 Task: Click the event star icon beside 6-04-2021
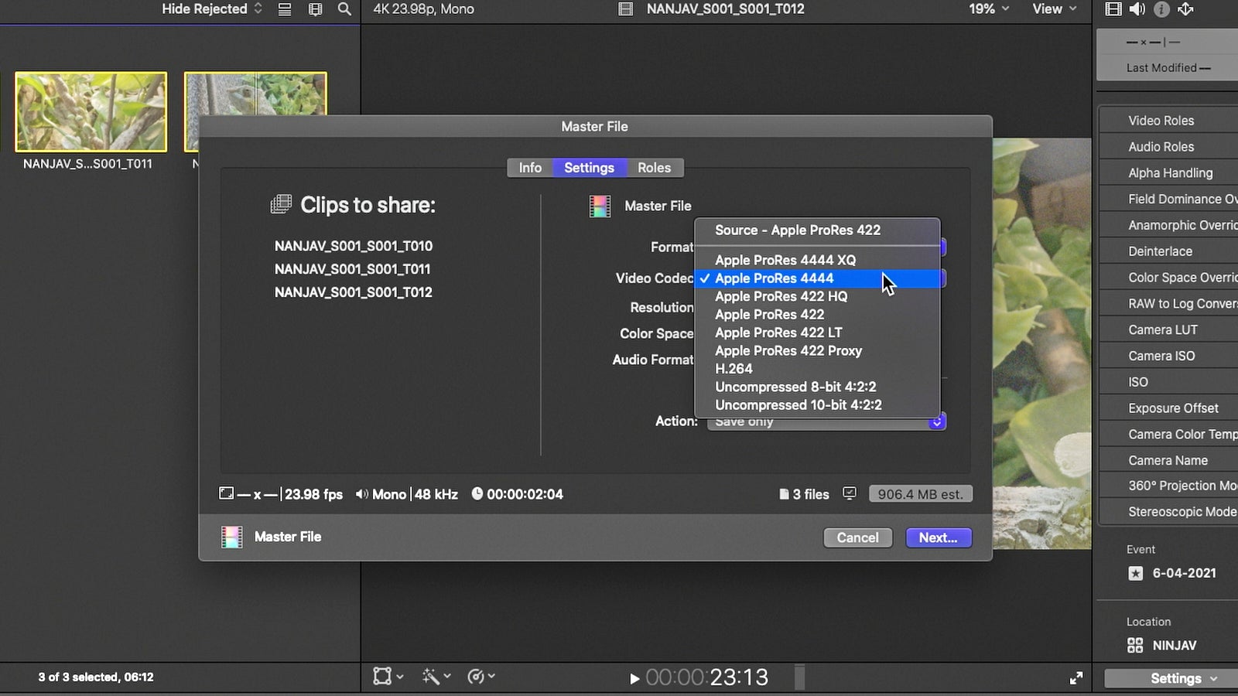[x=1135, y=573]
